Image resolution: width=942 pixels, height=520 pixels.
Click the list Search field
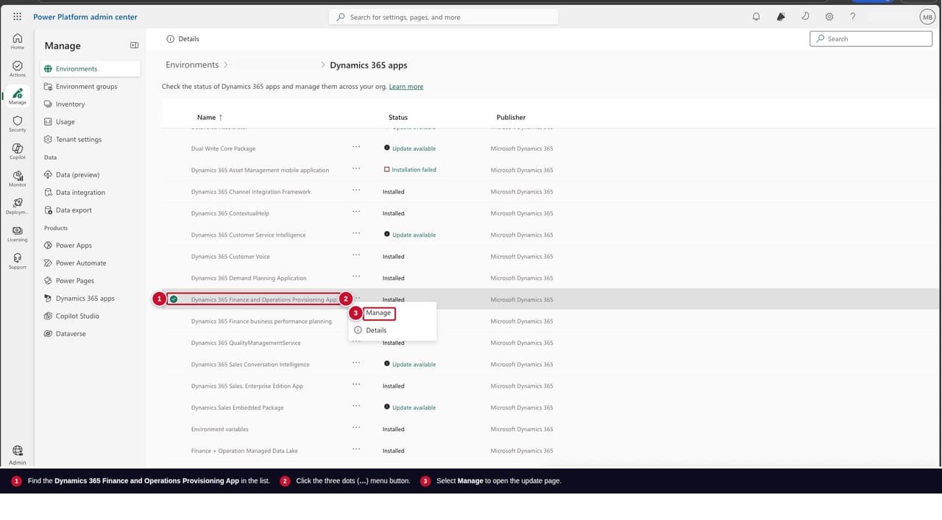871,39
